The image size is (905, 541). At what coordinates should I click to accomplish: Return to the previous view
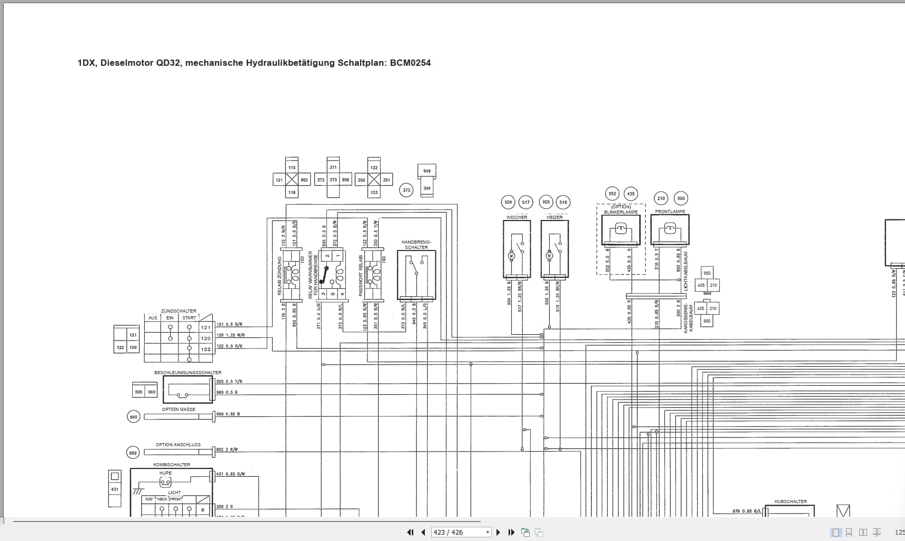click(525, 532)
